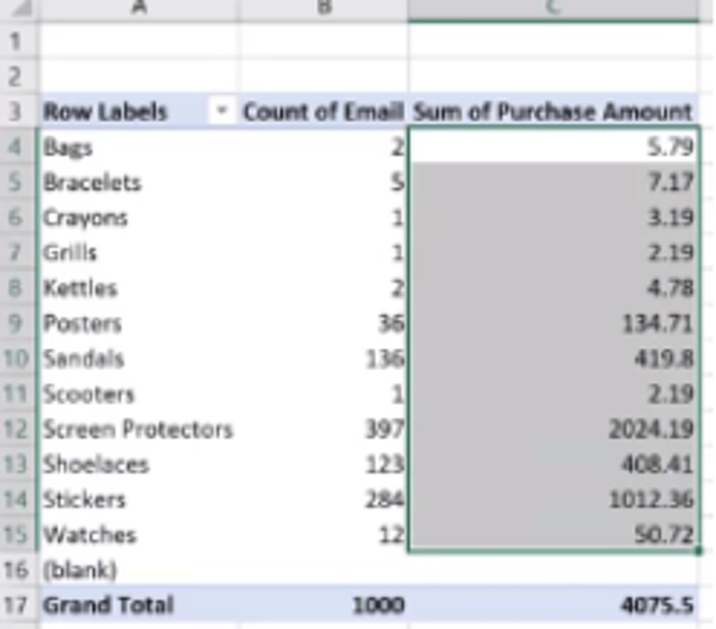The height and width of the screenshot is (629, 716).
Task: Click the Sum of Purchase Amount header
Action: click(x=552, y=111)
